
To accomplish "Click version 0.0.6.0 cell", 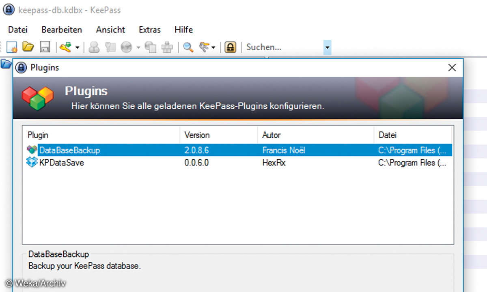I will (x=197, y=163).
